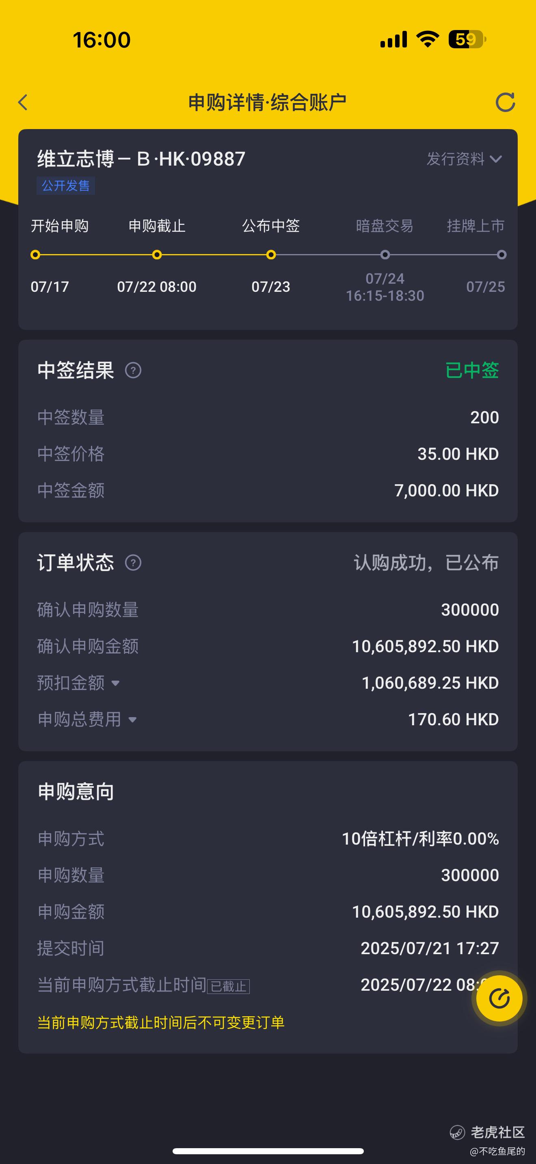Select the 开始申购 timeline point
This screenshot has width=536, height=1164.
click(x=35, y=255)
